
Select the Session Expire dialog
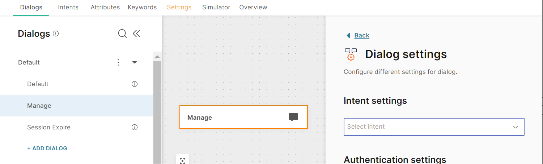pos(49,127)
